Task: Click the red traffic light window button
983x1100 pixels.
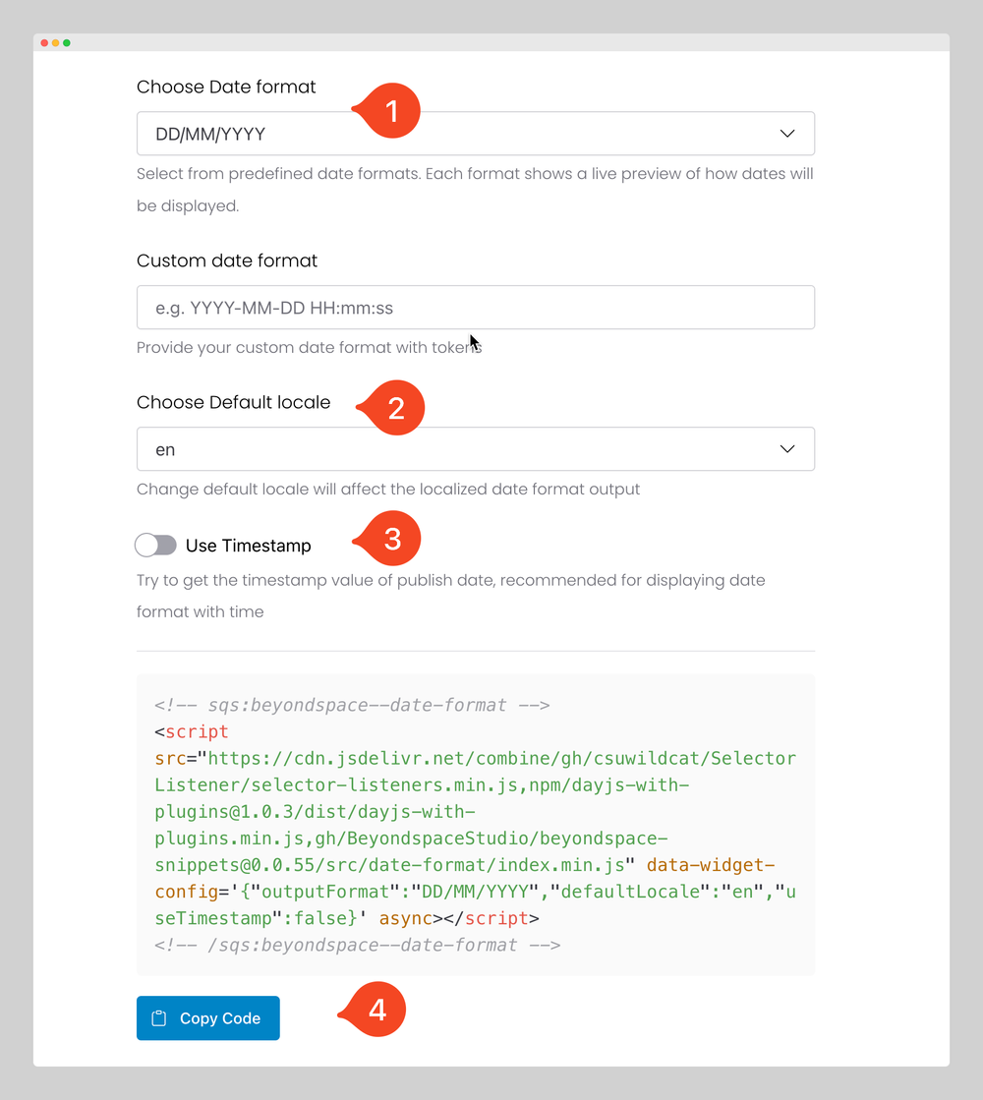Action: [x=44, y=43]
